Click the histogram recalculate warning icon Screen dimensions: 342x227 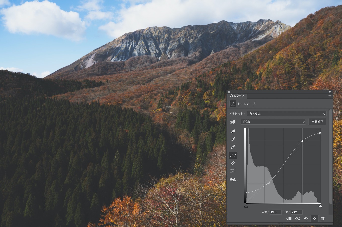(x=233, y=179)
